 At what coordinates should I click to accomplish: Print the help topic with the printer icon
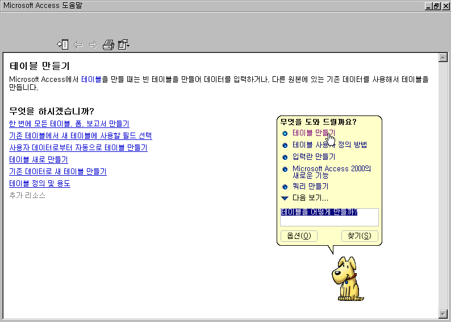click(x=108, y=44)
